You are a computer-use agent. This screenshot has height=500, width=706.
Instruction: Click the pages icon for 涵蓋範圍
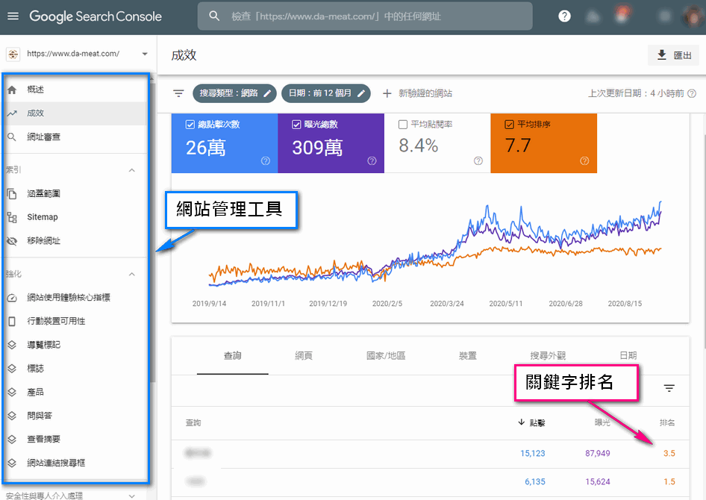coord(12,193)
